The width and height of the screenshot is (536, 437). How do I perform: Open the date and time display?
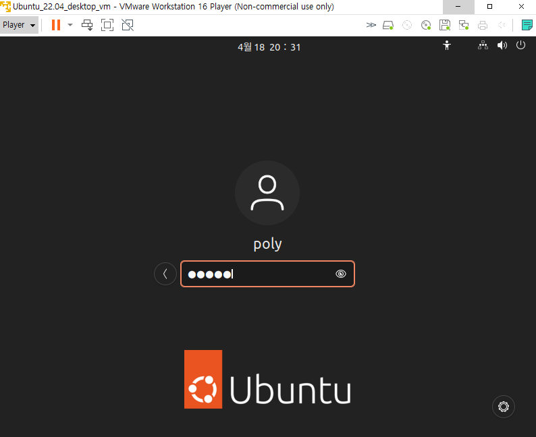[x=269, y=47]
